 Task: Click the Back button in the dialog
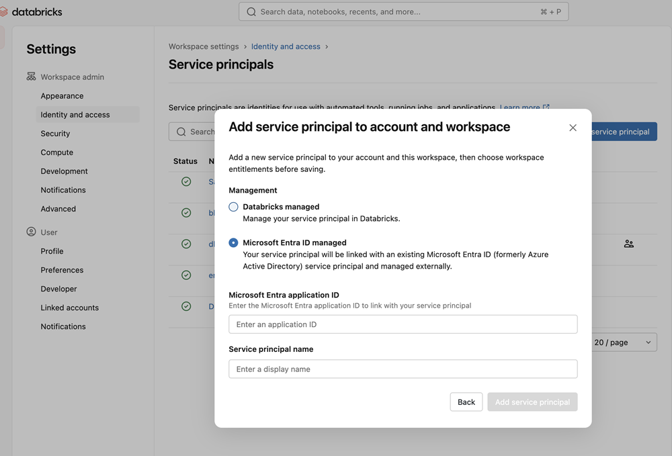click(x=466, y=402)
